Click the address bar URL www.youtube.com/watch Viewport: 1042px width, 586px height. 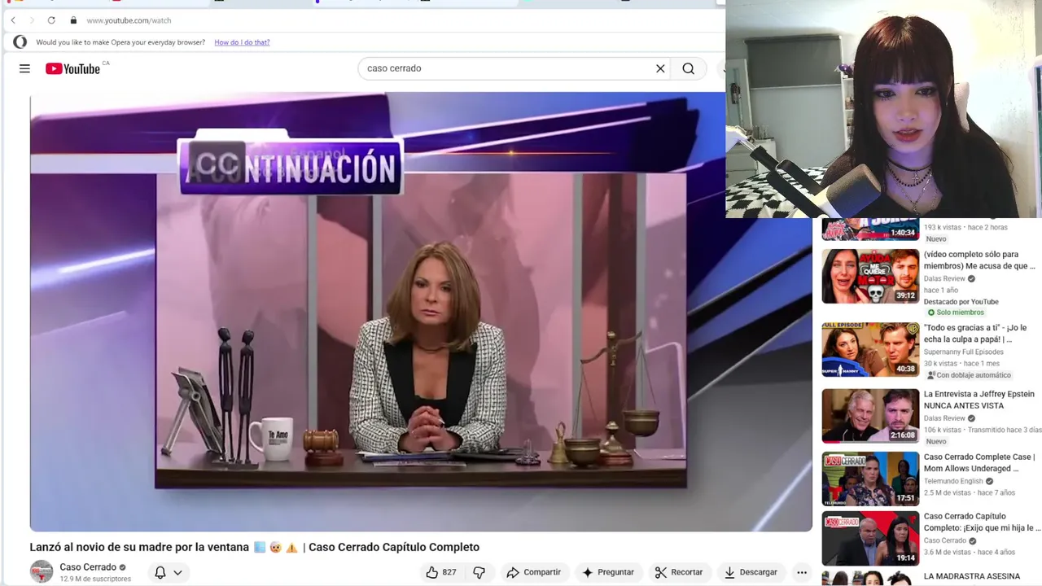[129, 20]
